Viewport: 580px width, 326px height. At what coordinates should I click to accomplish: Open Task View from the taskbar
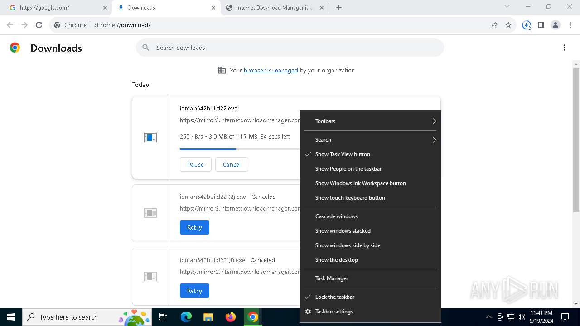pyautogui.click(x=163, y=317)
